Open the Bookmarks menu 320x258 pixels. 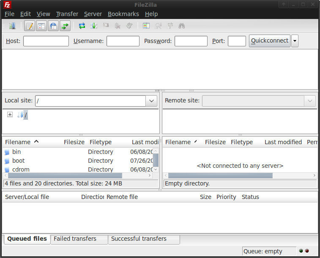pos(123,14)
